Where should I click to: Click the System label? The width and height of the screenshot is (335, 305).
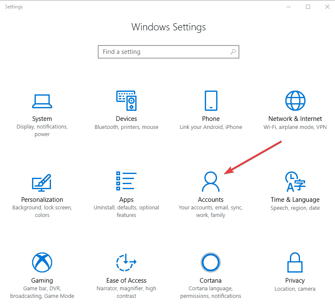coord(42,119)
